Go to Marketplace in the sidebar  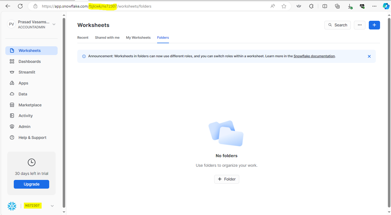[31, 105]
